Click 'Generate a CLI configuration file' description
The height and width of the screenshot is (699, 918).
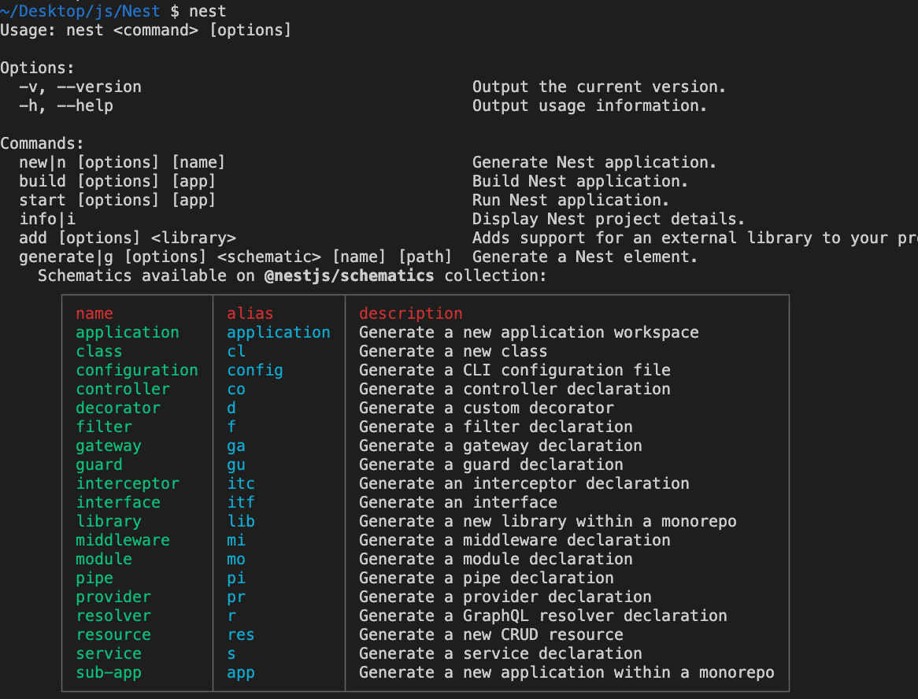[515, 370]
